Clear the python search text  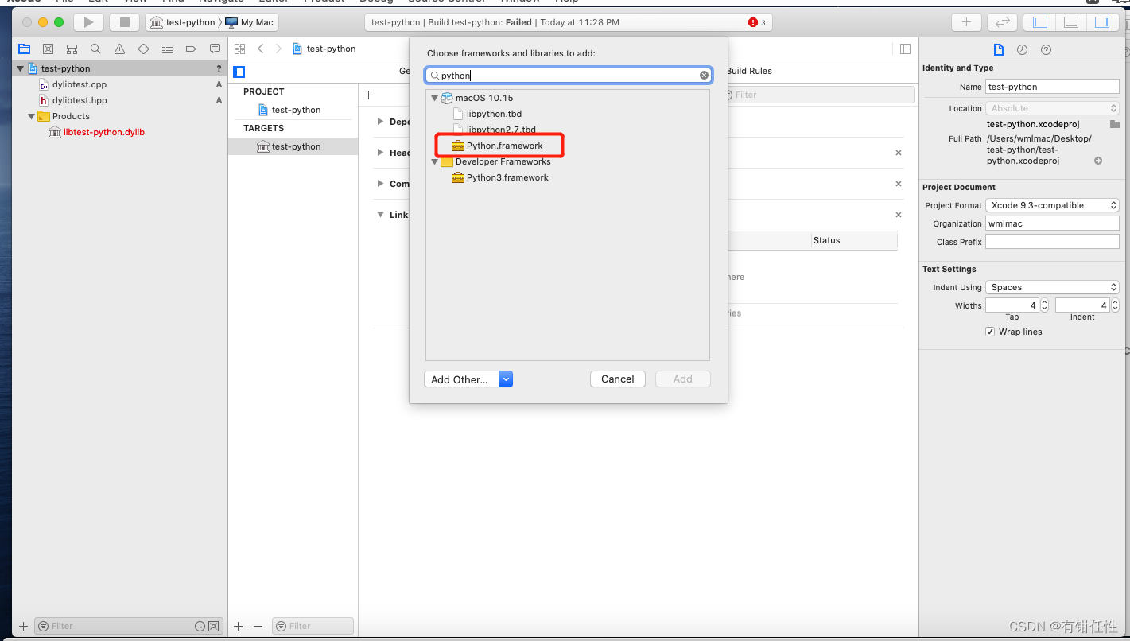click(704, 76)
